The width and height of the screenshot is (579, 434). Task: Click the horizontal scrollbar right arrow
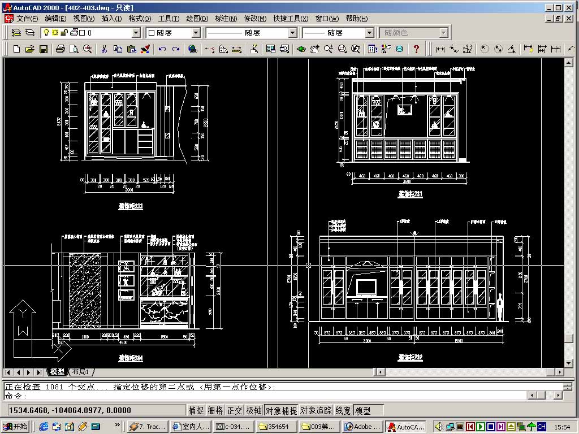point(560,372)
